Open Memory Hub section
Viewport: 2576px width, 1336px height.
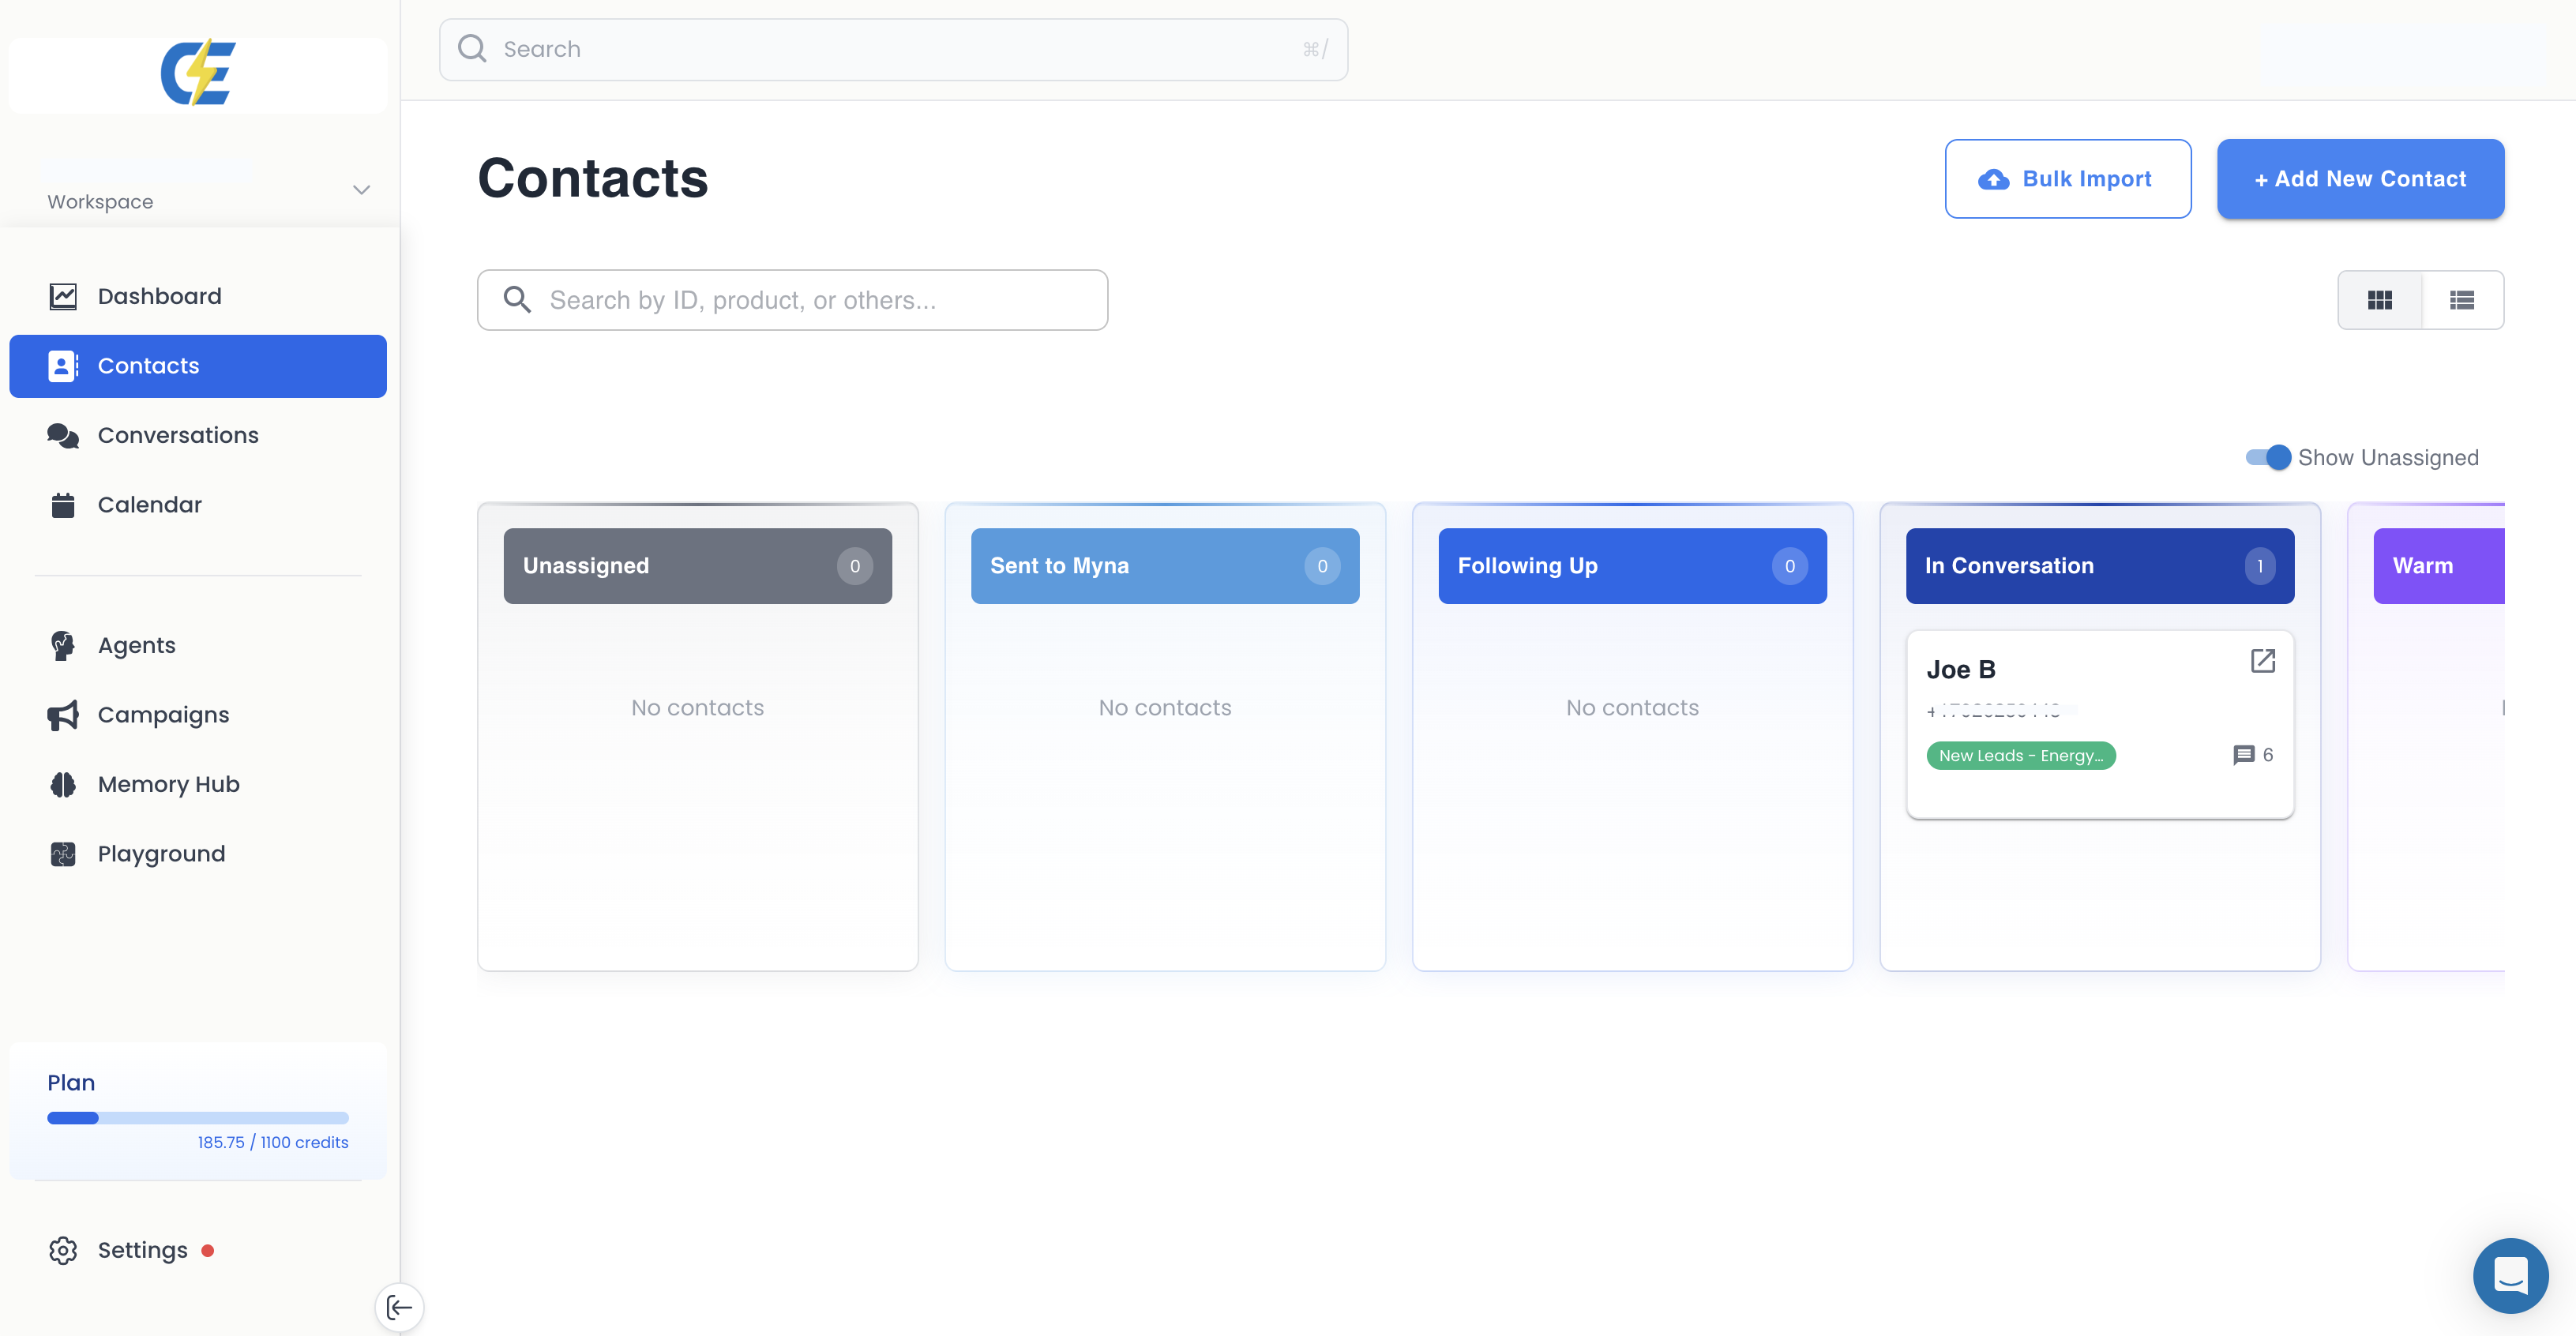[168, 784]
